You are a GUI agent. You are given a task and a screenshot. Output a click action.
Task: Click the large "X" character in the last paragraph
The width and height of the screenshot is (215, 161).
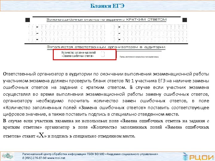click(42, 135)
